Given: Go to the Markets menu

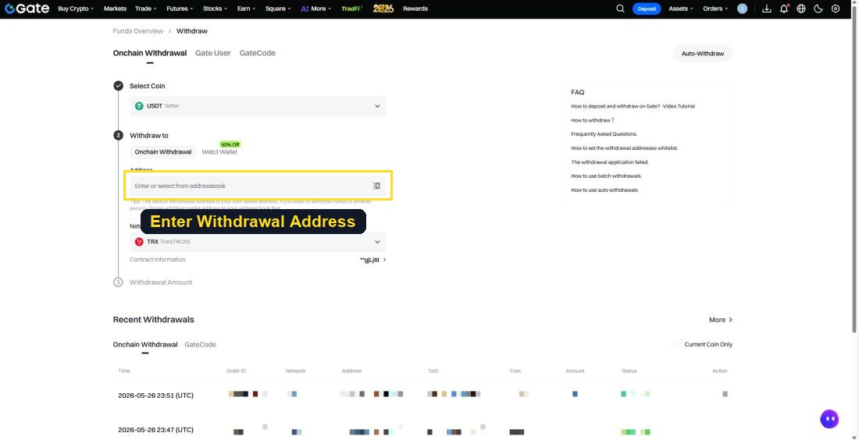Looking at the screenshot, I should click(x=115, y=9).
